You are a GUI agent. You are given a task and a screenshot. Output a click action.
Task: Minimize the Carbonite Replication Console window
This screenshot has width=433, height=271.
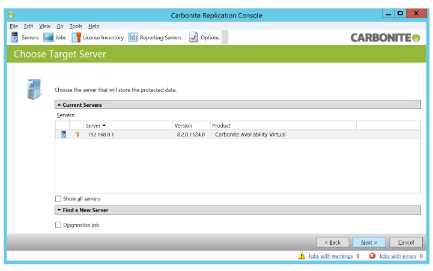tap(389, 13)
